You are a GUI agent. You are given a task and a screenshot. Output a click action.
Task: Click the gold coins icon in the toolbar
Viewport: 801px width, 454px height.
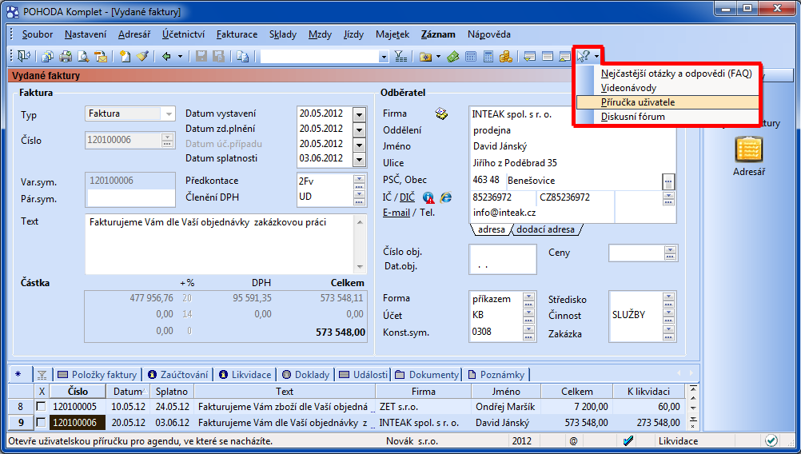pos(506,56)
